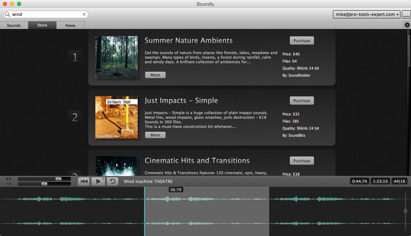Click the Cinematic Hits and Transitions title
This screenshot has height=236, width=411.
(197, 160)
